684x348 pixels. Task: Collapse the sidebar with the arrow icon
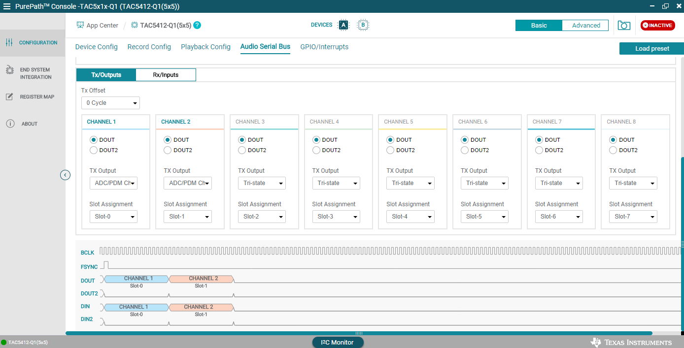tap(66, 175)
